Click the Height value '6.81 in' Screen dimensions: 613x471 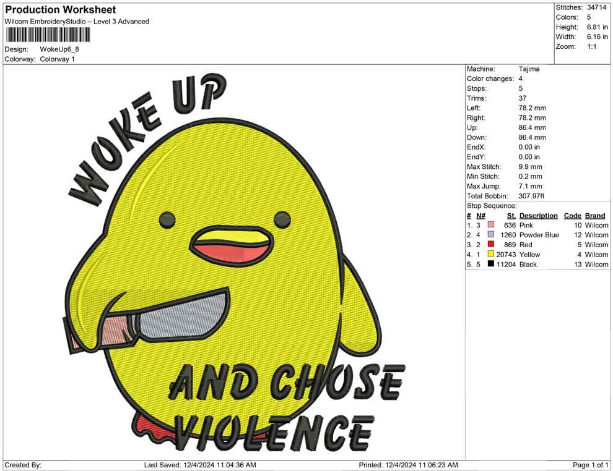pyautogui.click(x=598, y=27)
